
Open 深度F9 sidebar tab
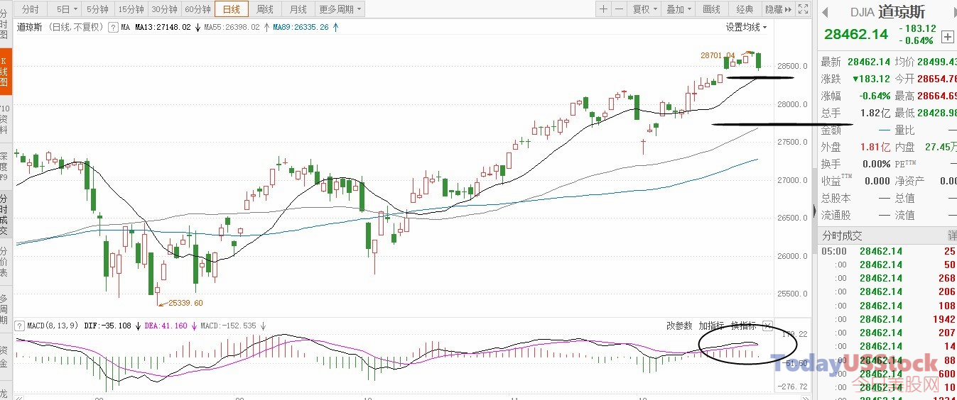pos(4,166)
